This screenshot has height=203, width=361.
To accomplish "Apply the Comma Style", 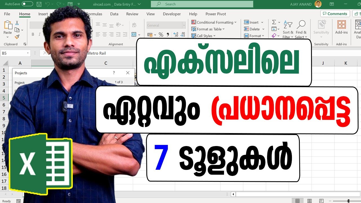I will (168, 35).
